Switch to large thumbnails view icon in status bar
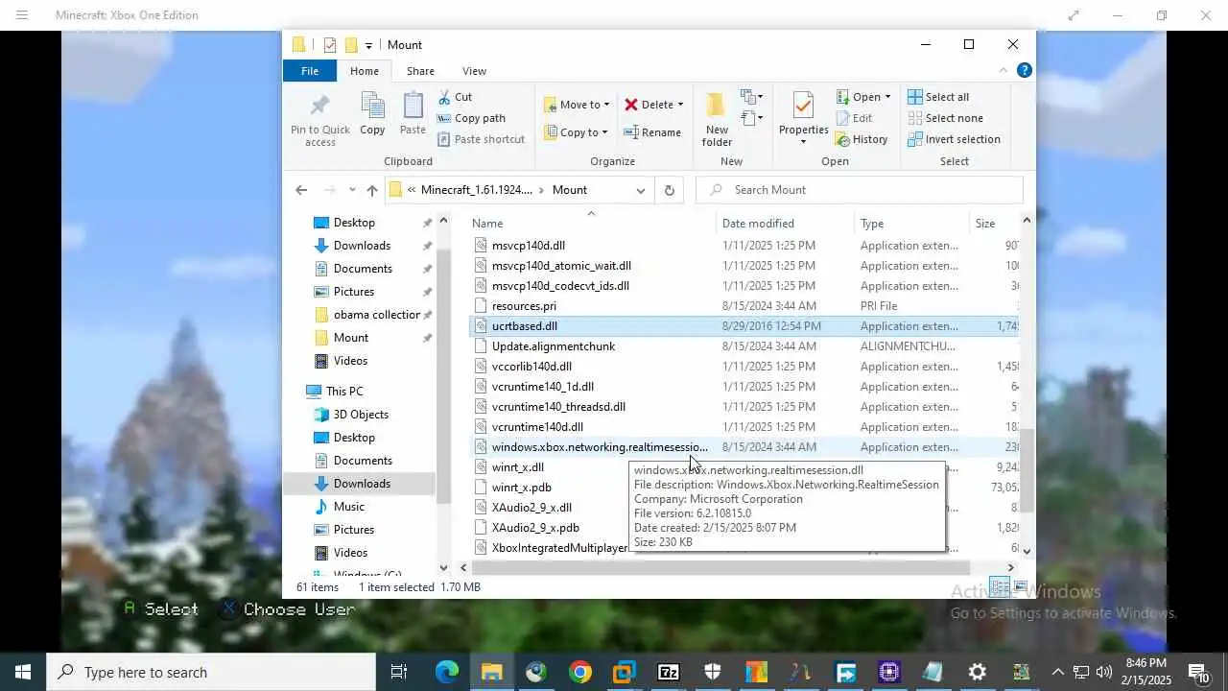Screen dimensions: 1228x691 pyautogui.click(x=1020, y=586)
